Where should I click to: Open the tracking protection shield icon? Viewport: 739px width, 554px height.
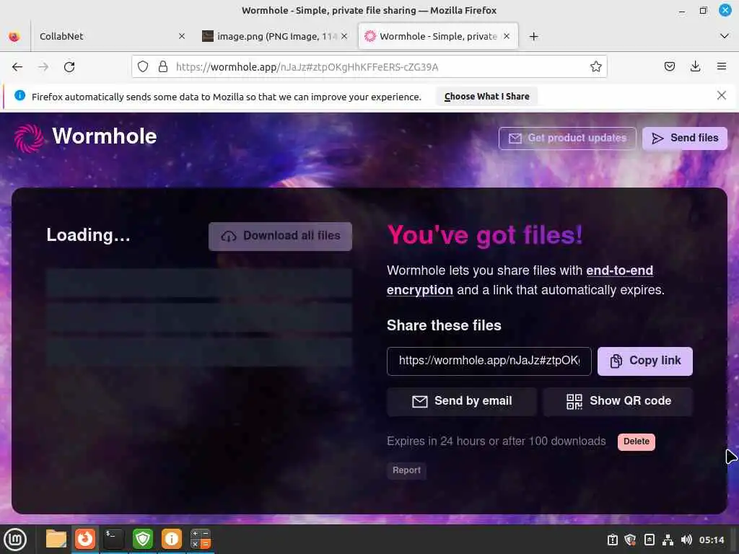pyautogui.click(x=143, y=67)
